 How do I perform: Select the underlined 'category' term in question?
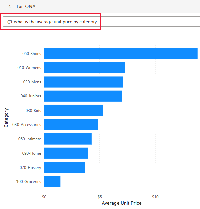[x=88, y=22]
